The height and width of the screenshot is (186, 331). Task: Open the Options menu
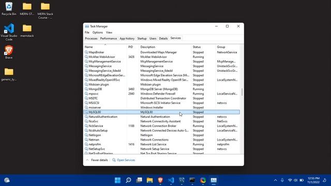pyautogui.click(x=98, y=33)
